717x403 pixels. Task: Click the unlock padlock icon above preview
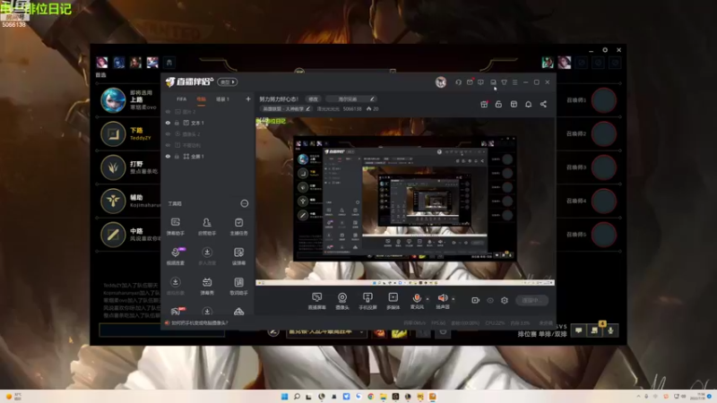pos(498,104)
